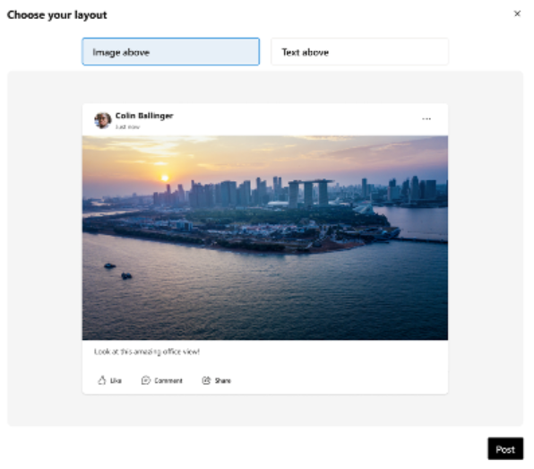Click the 'Share' label text

tap(223, 381)
